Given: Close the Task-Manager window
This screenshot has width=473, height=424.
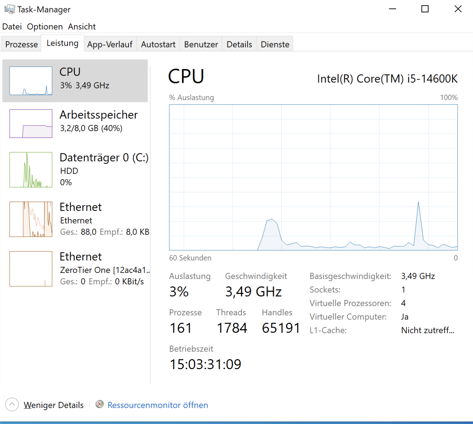Looking at the screenshot, I should tap(458, 9).
